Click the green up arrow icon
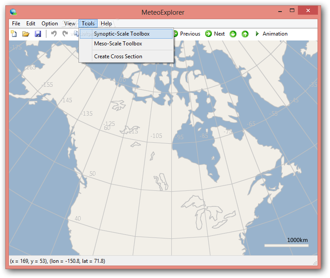 pos(245,34)
